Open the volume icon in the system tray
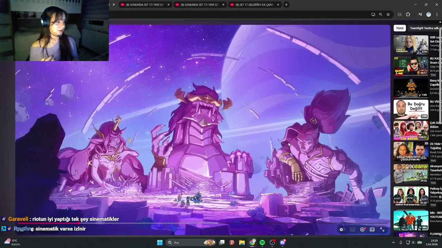The width and height of the screenshot is (442, 248). pos(413,242)
